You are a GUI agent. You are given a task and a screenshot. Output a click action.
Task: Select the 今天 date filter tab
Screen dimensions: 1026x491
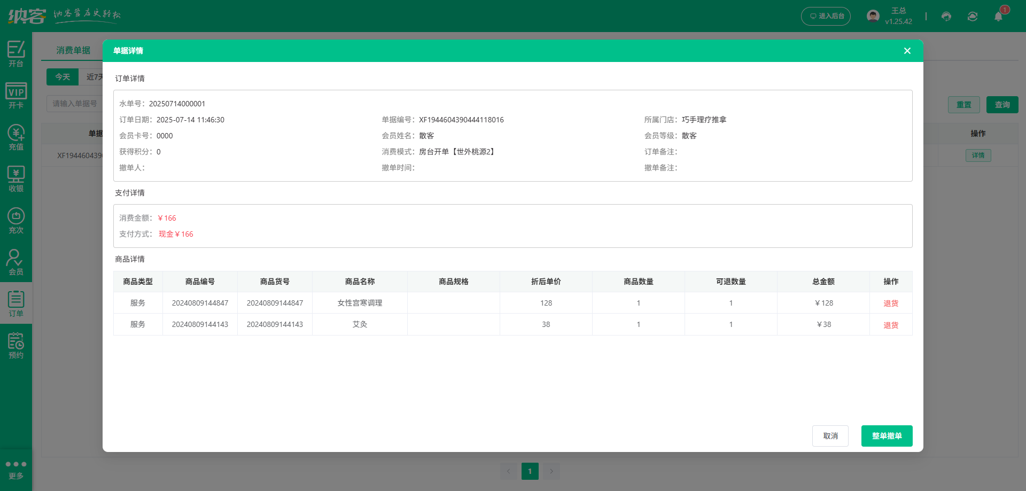tap(63, 76)
